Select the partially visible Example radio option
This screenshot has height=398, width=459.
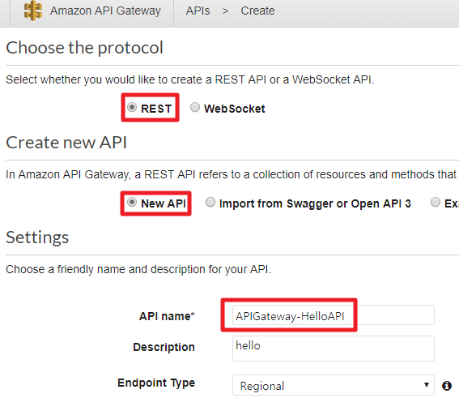click(x=436, y=202)
